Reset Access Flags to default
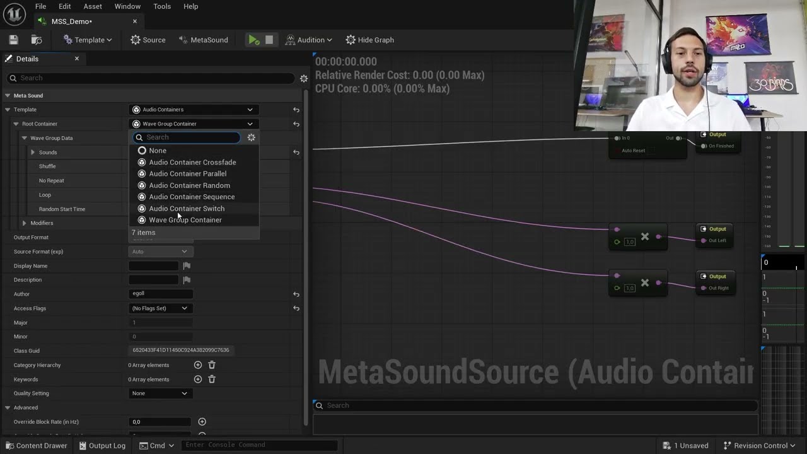Viewport: 807px width, 454px height. click(296, 308)
